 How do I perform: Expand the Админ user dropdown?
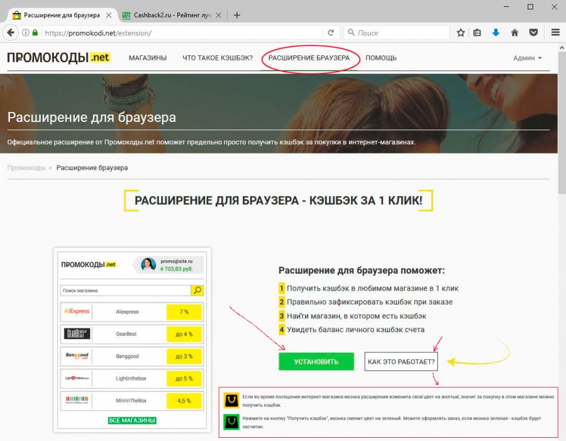point(527,58)
